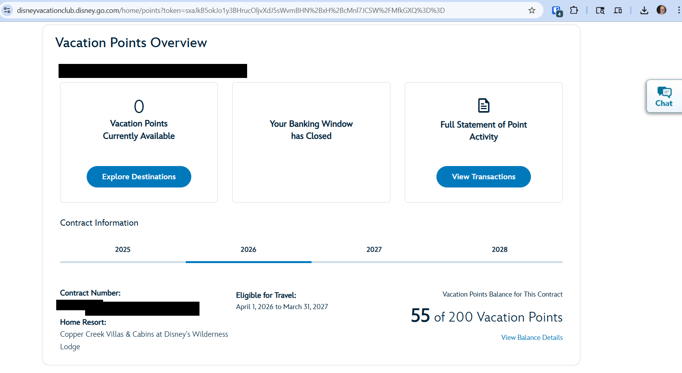Open the Chat widget
The height and width of the screenshot is (373, 682).
click(664, 97)
